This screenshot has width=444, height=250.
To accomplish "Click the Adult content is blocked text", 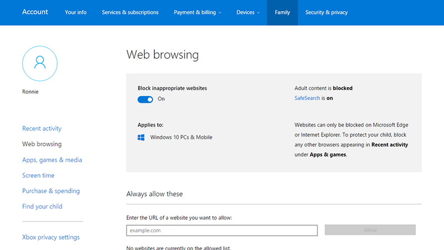I will point(324,88).
